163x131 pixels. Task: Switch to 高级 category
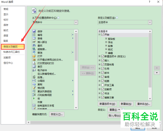click(x=6, y=41)
